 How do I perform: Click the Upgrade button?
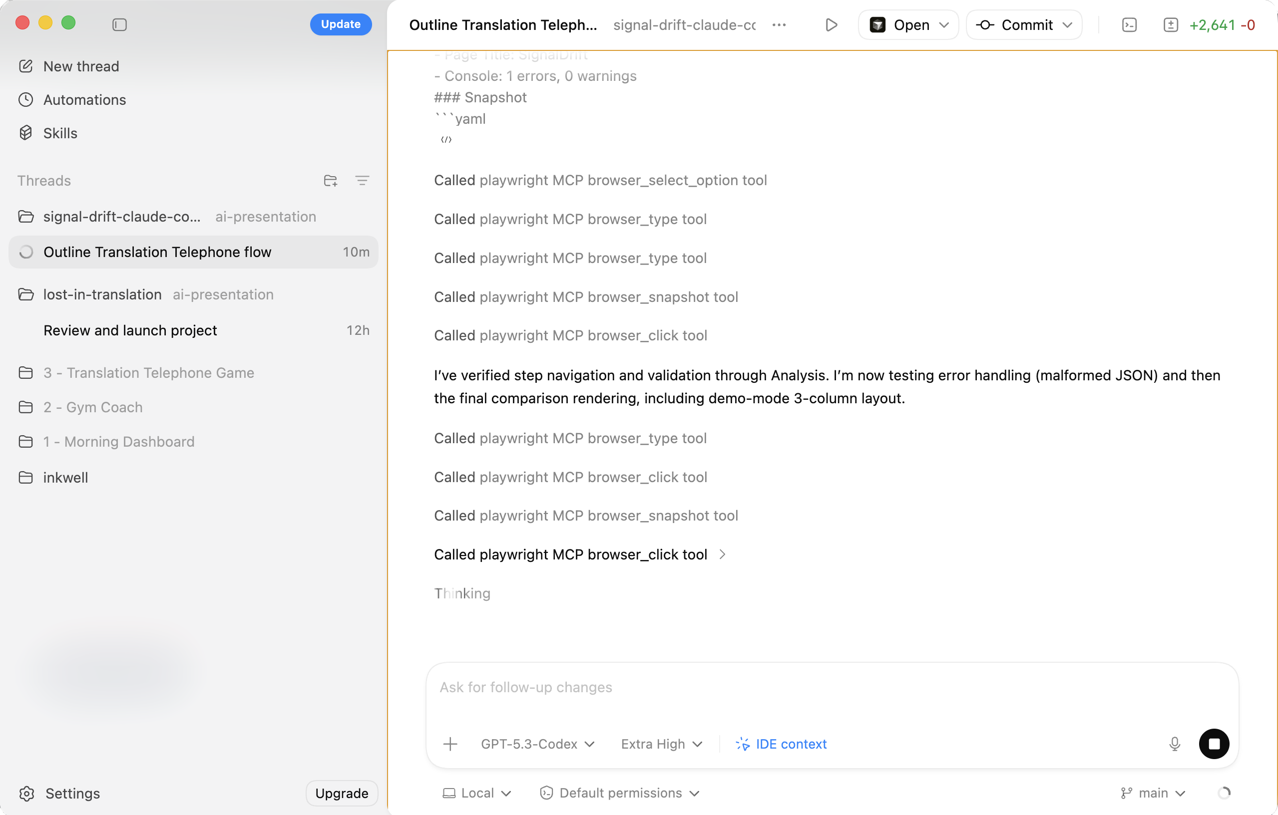coord(341,793)
